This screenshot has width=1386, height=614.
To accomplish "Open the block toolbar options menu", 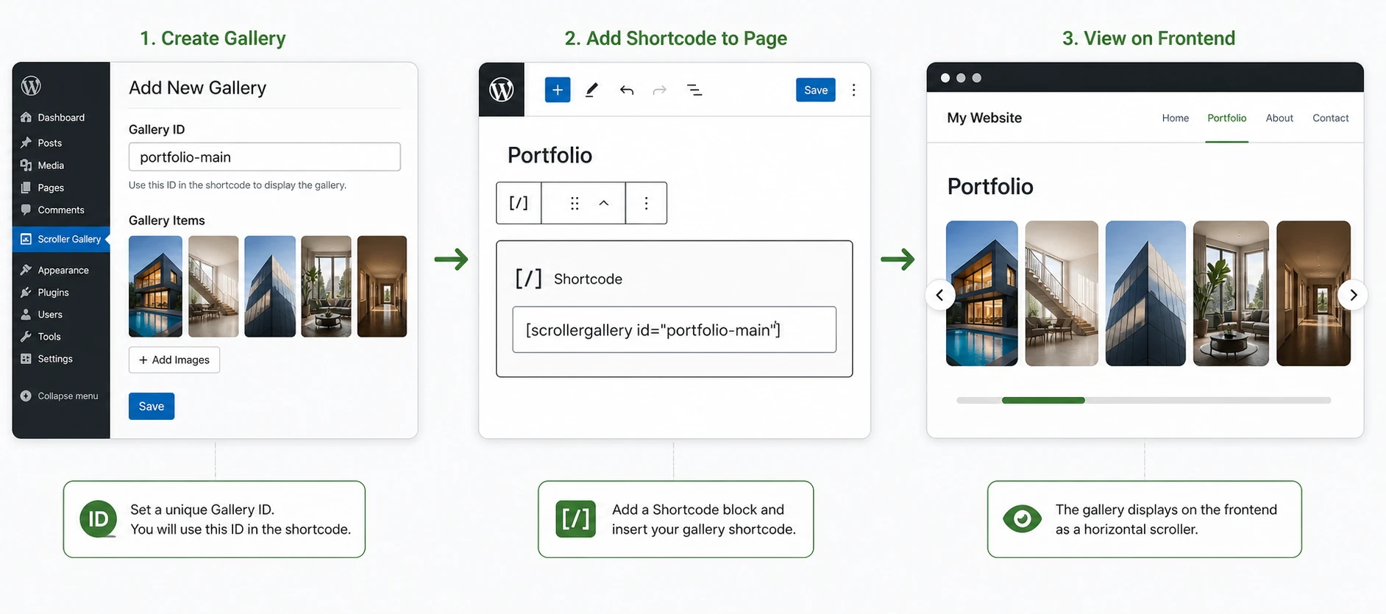I will coord(646,203).
